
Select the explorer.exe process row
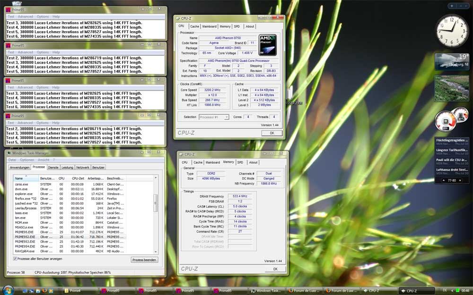pos(70,194)
